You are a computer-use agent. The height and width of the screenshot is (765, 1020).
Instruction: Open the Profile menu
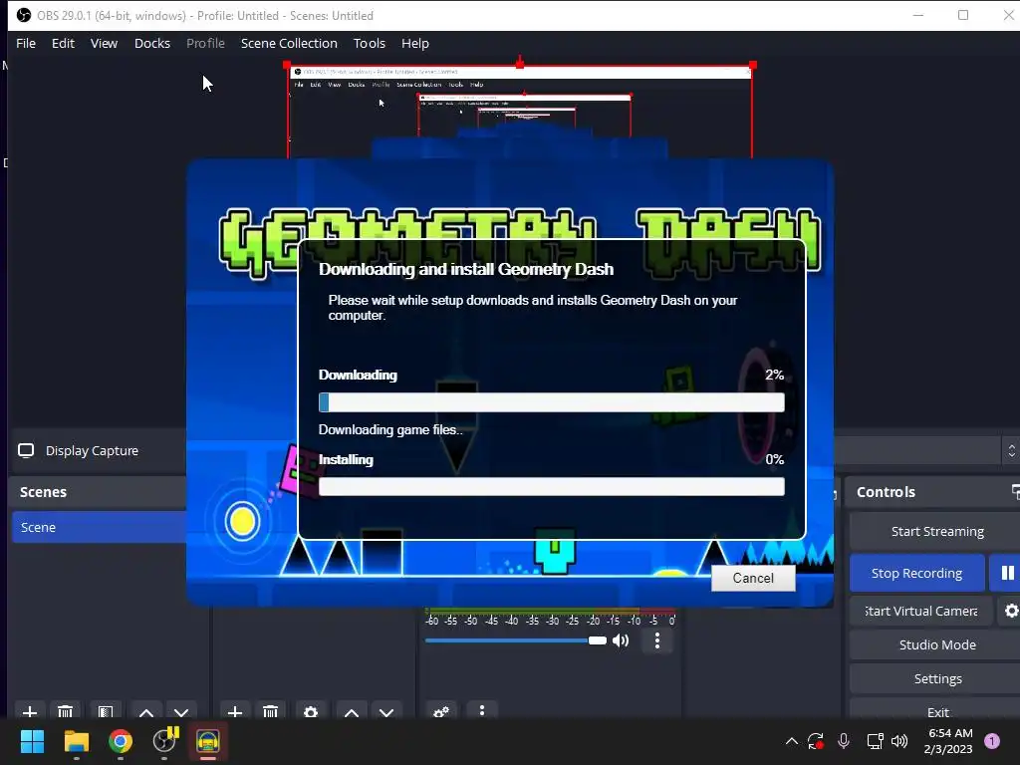(205, 43)
